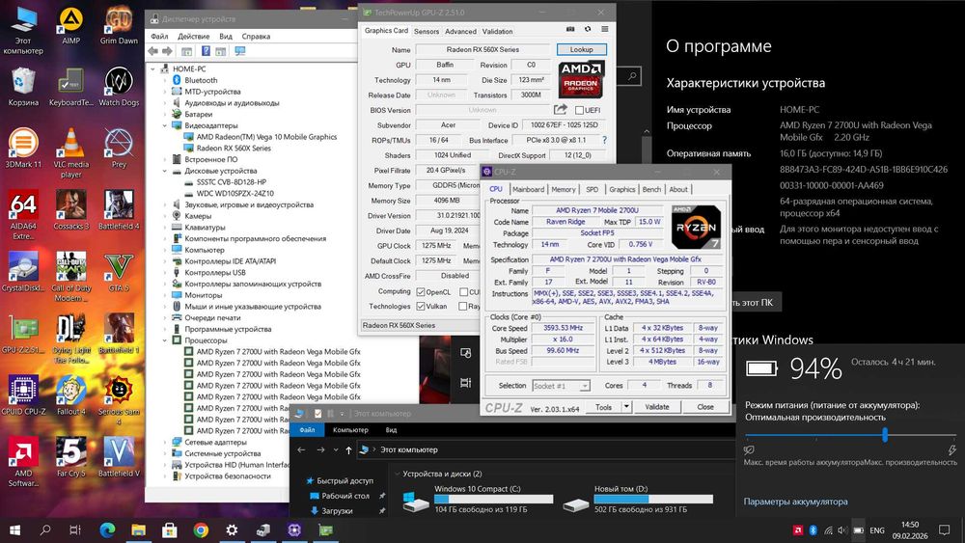Image resolution: width=965 pixels, height=543 pixels.
Task: Open Файл tab in File Explorer
Action: (x=307, y=430)
